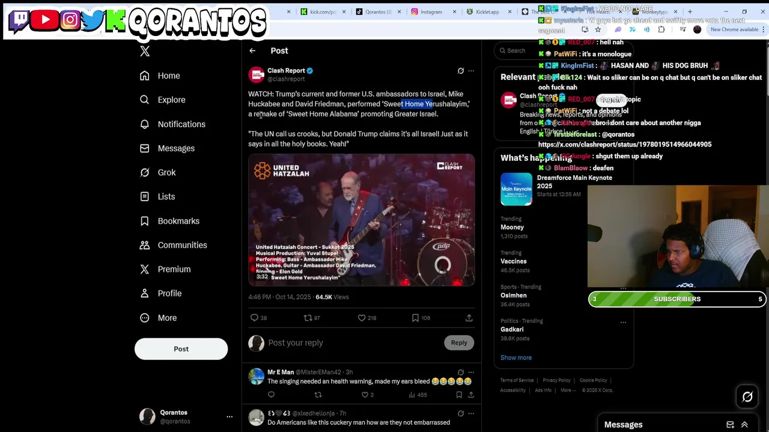Open the Gadkari trending topic
This screenshot has width=769, height=432.
(x=512, y=329)
